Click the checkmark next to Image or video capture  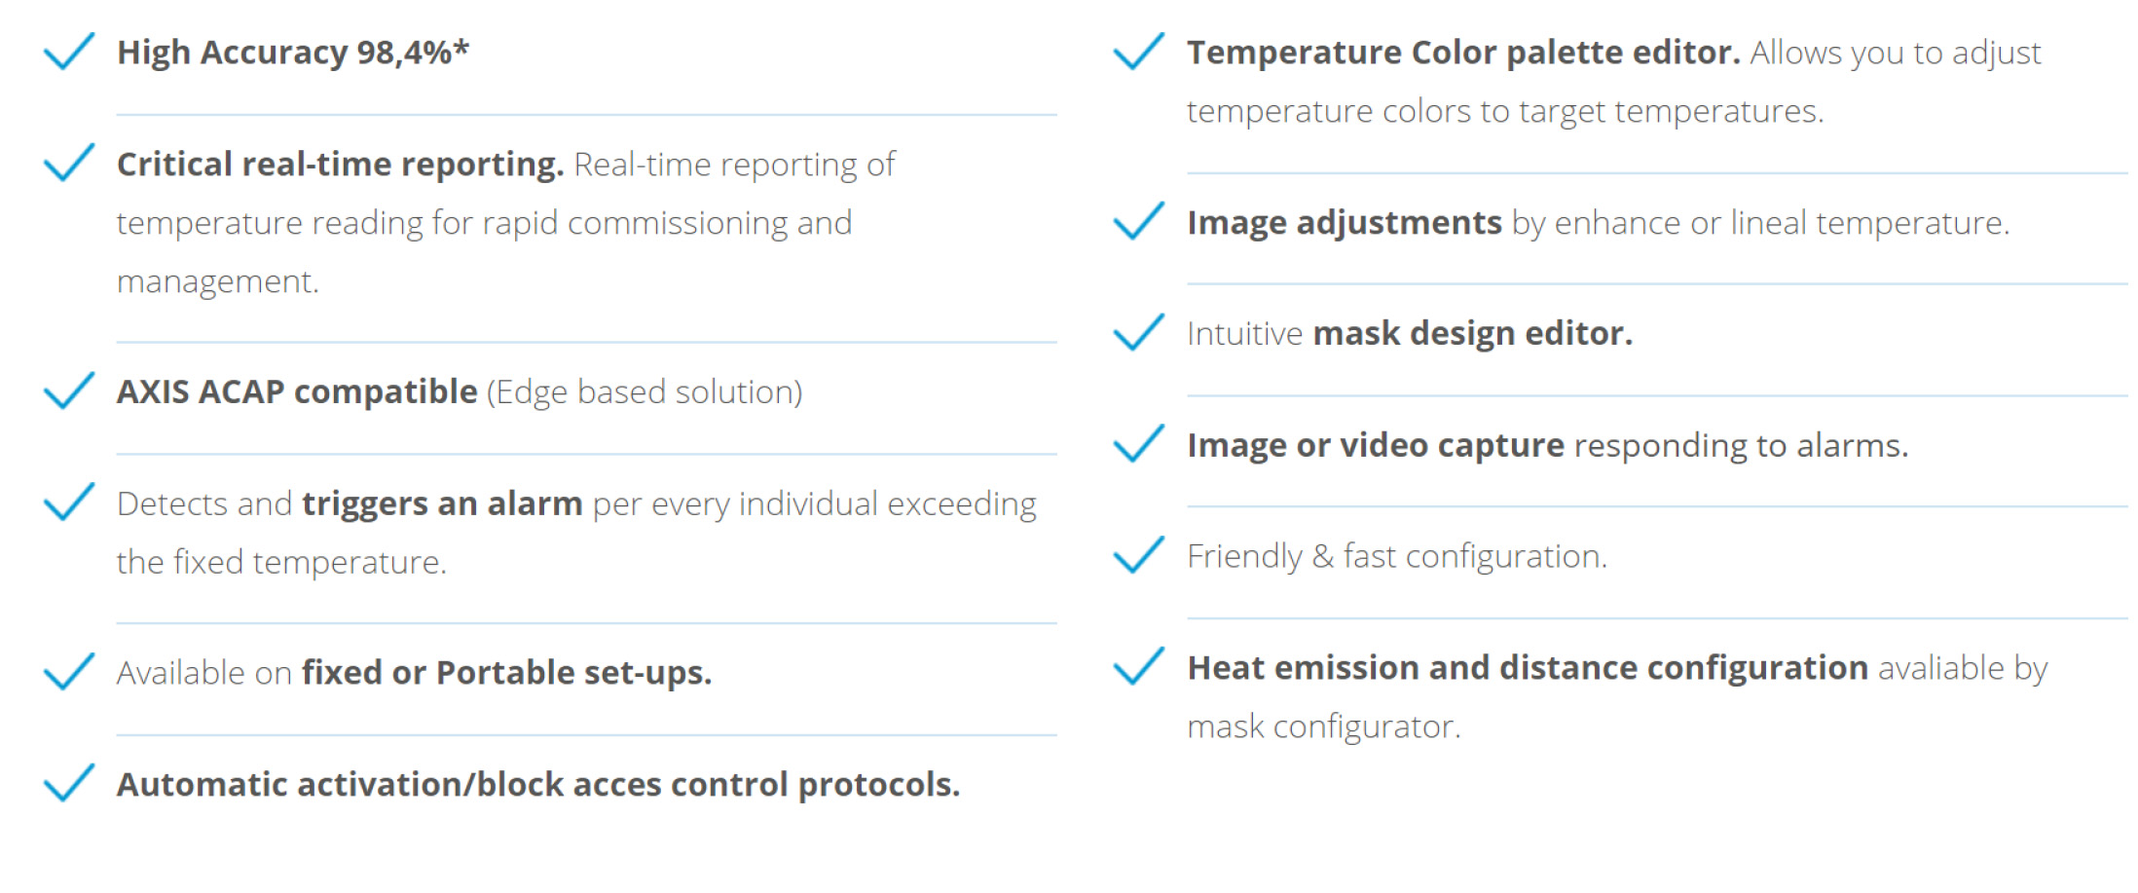(x=1139, y=444)
